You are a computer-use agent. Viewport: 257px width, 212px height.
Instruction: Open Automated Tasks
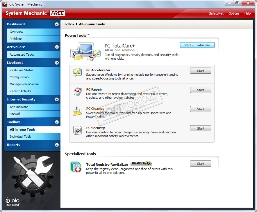click(34, 54)
